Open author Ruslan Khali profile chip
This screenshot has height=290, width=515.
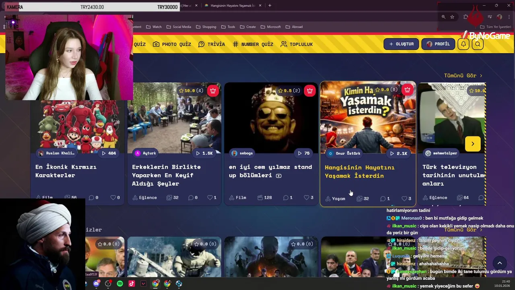[56, 153]
